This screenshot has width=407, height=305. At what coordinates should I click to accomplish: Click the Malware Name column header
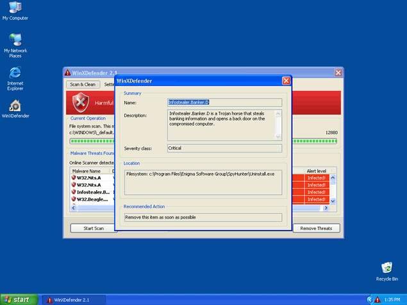tap(87, 171)
